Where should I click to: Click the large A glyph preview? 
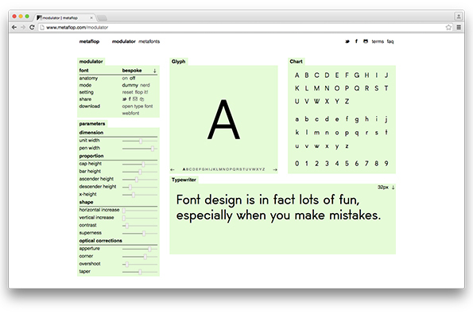[x=223, y=120]
